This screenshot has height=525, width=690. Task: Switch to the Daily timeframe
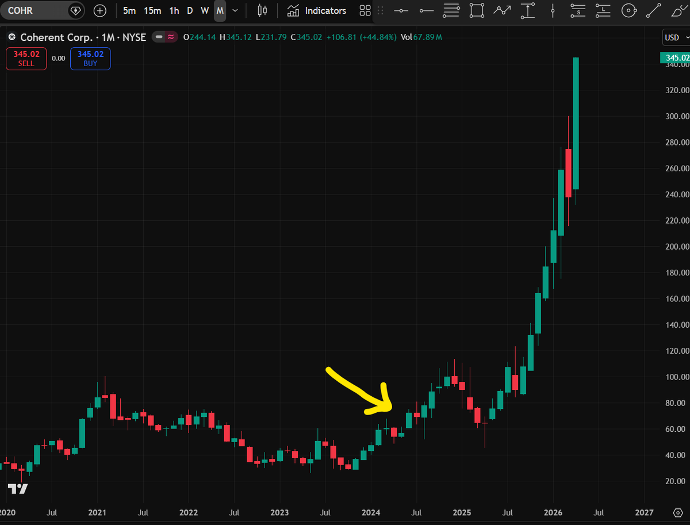click(x=190, y=10)
